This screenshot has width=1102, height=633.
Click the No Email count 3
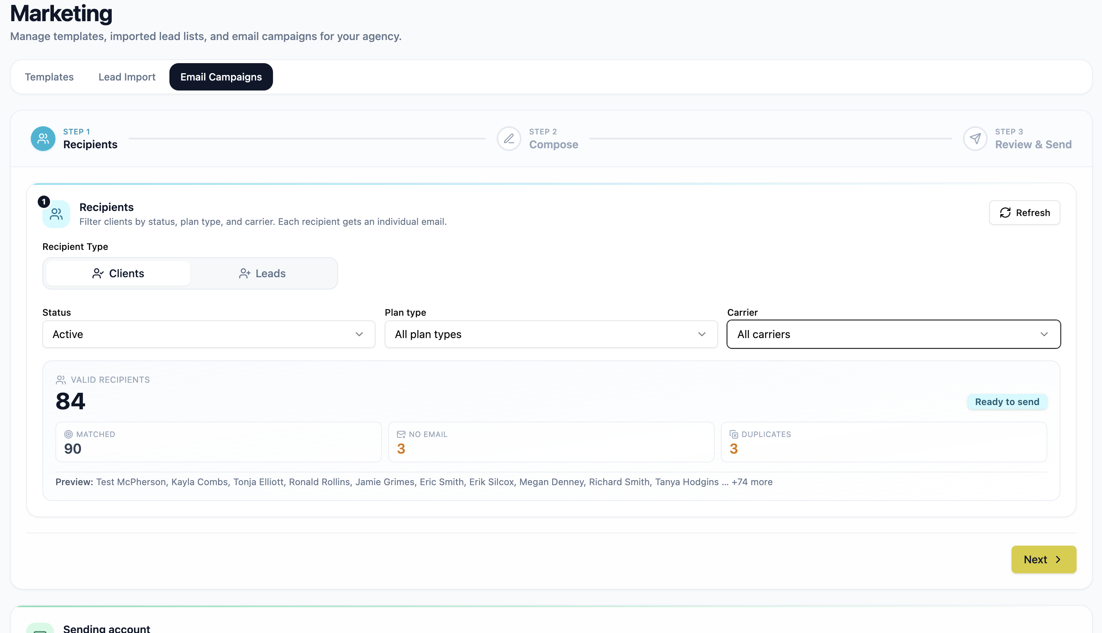(x=401, y=449)
